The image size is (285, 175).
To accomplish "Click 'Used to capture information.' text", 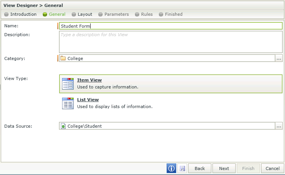I will [x=108, y=87].
